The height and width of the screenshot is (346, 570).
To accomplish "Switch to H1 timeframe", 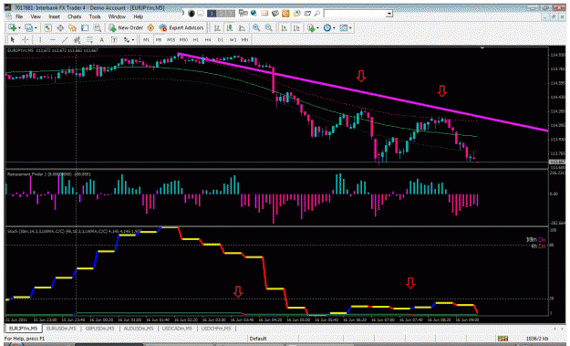I will coord(195,39).
